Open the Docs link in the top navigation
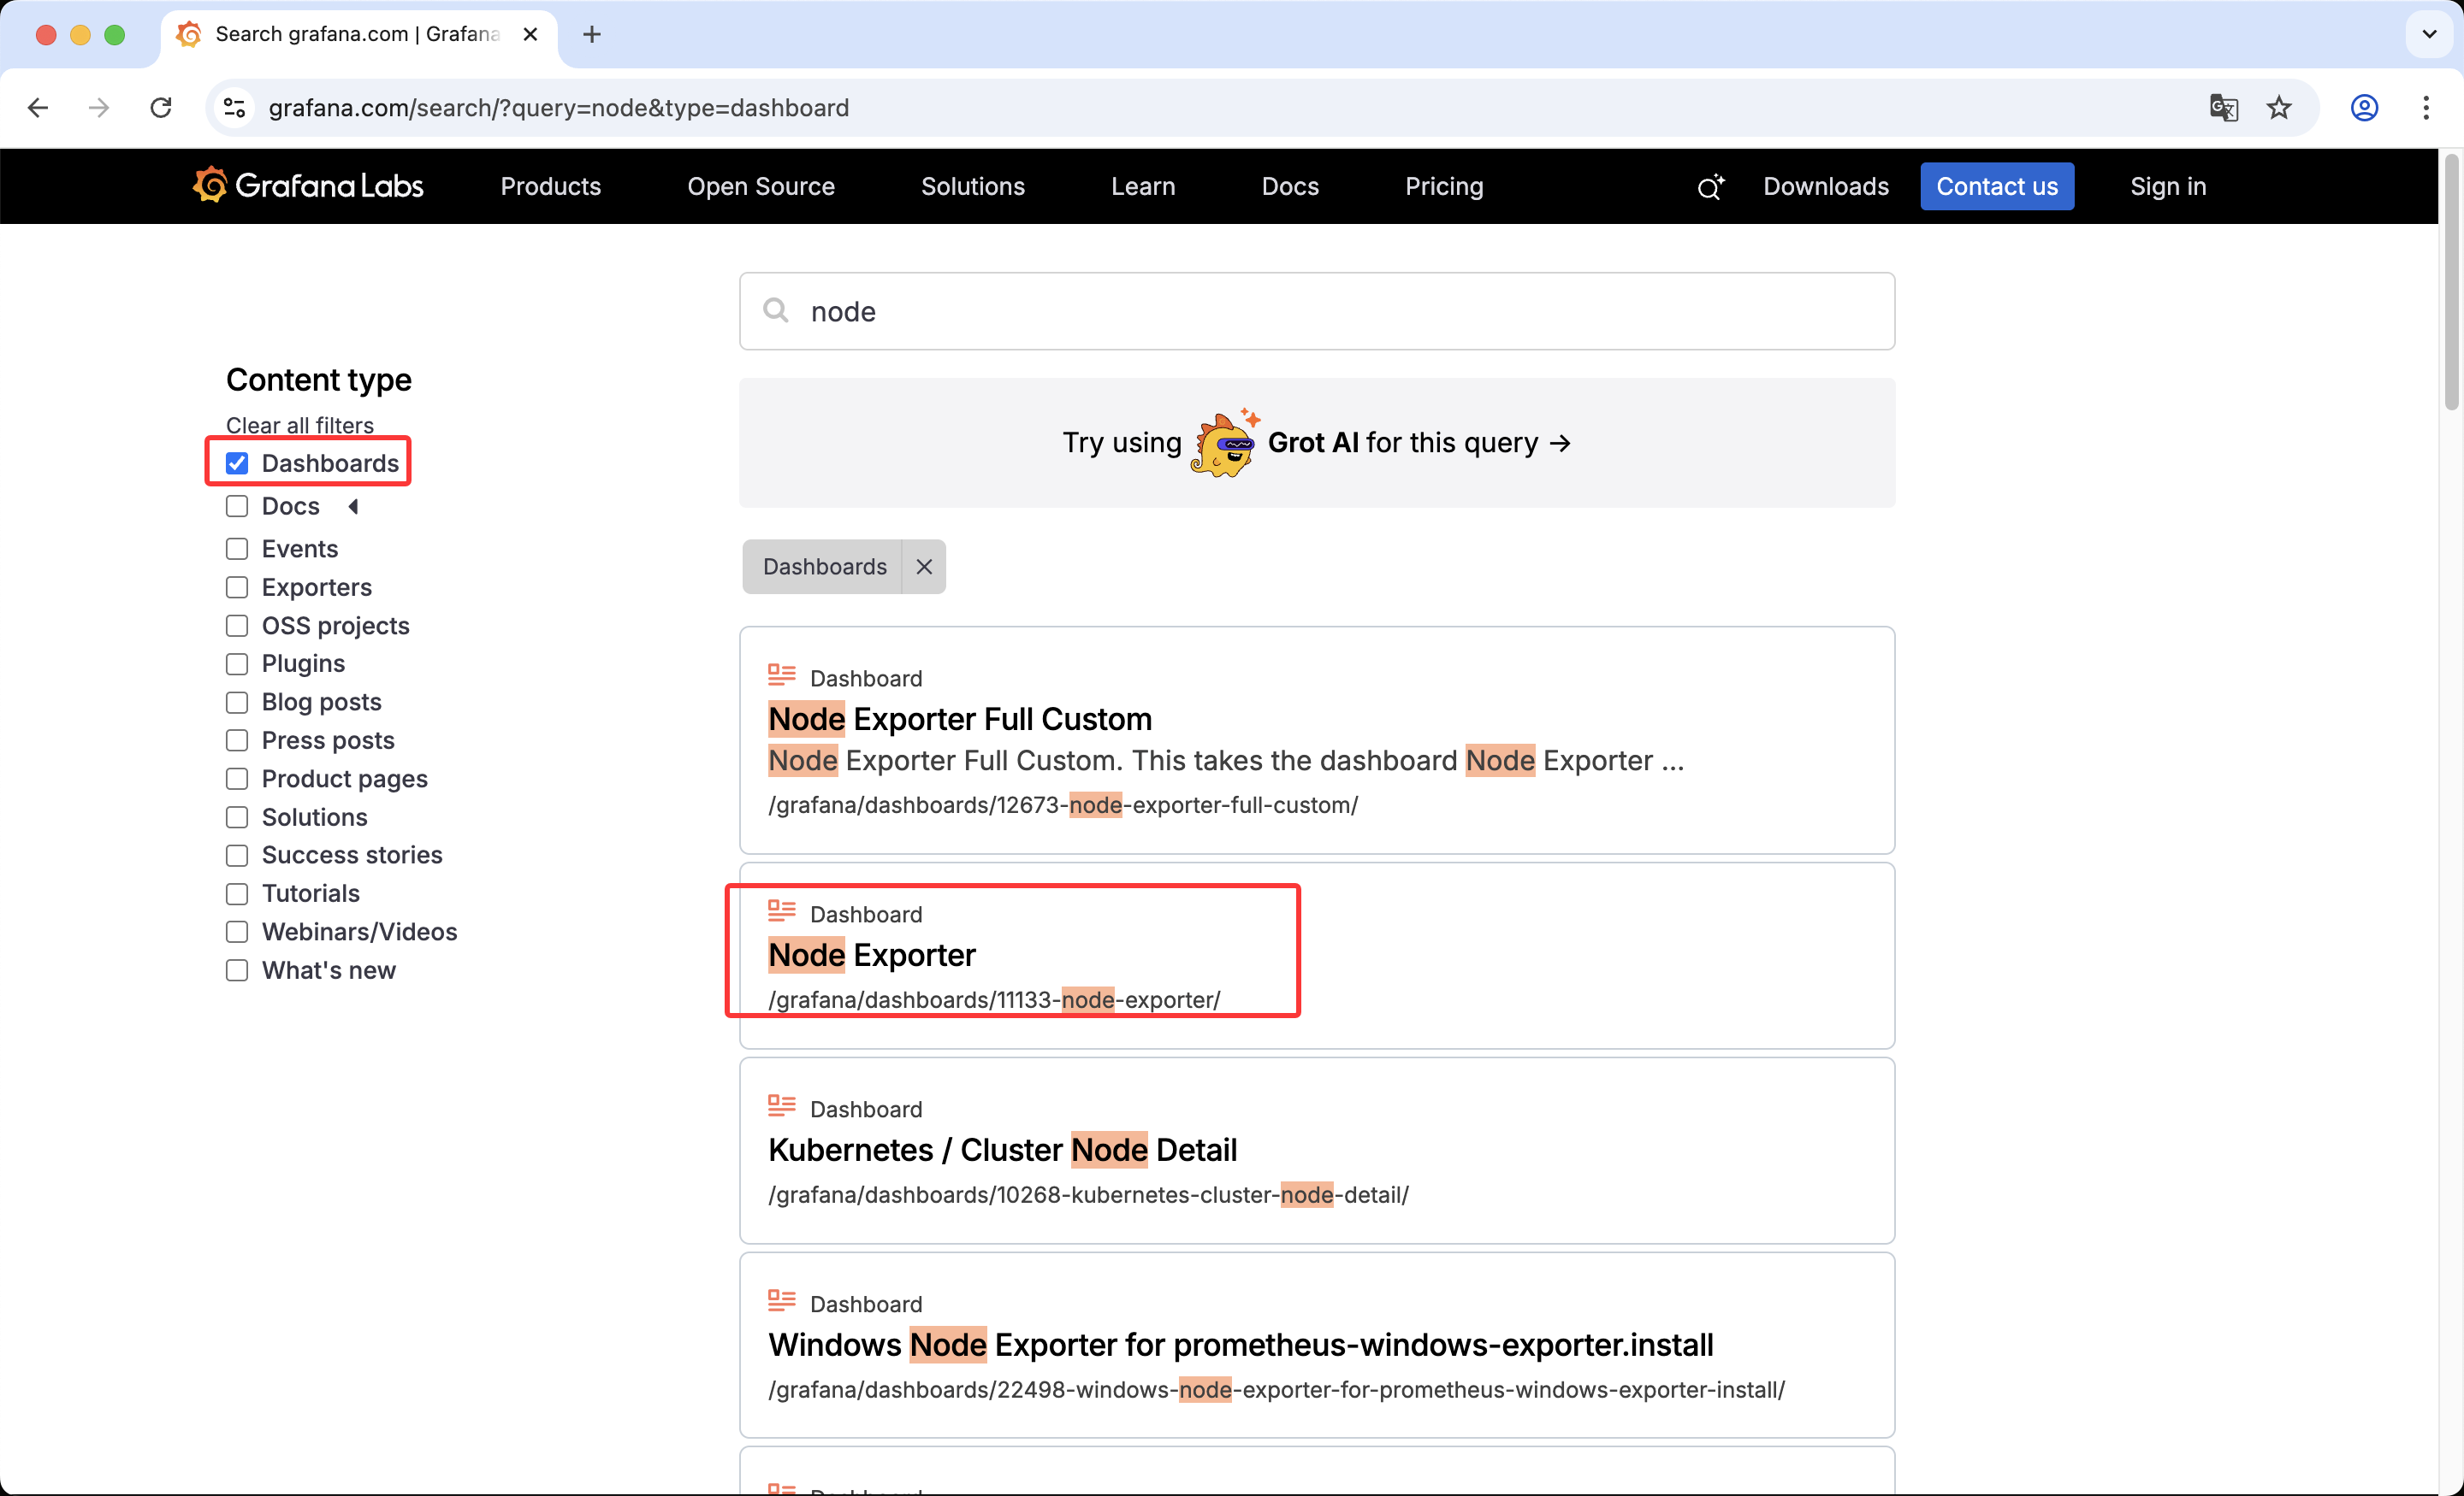The image size is (2464, 1496). (x=1290, y=187)
